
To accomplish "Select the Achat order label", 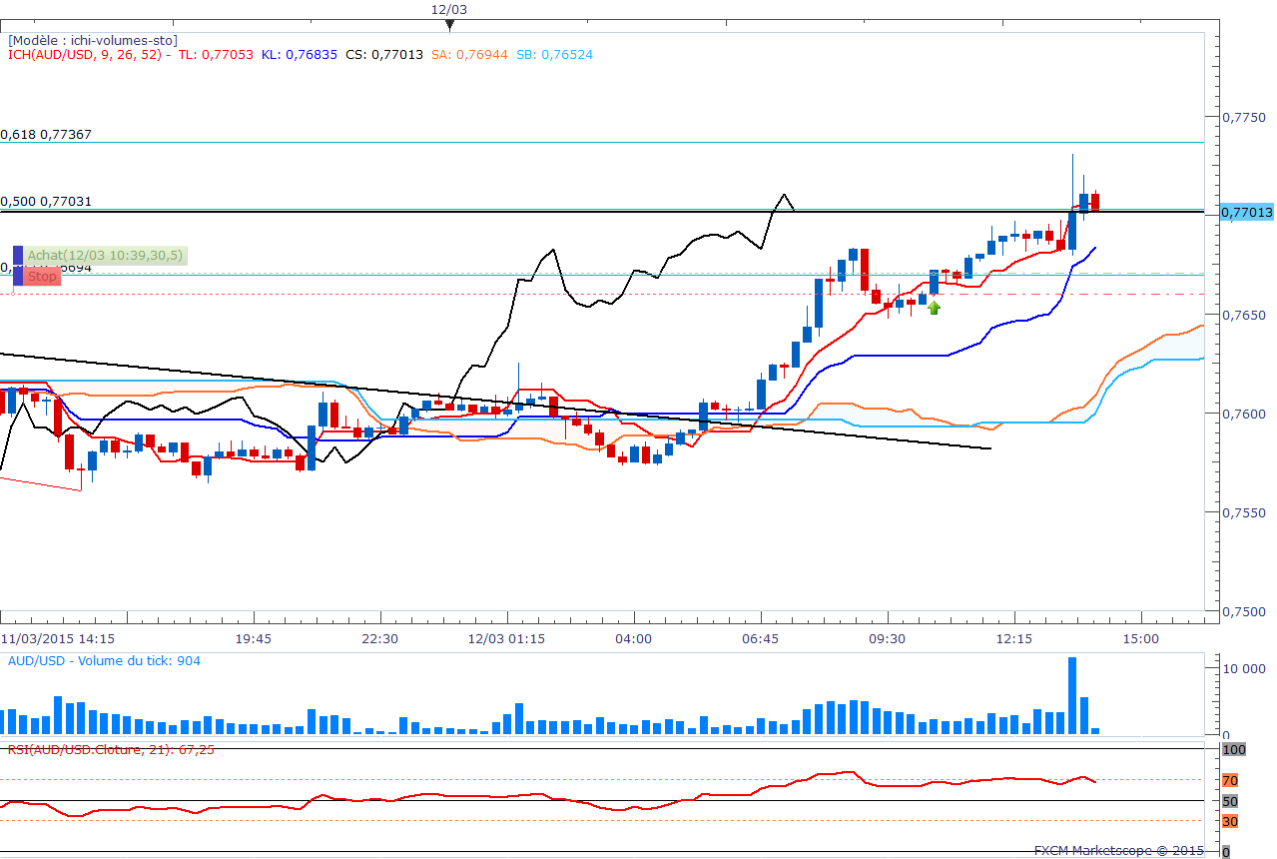I will pyautogui.click(x=105, y=256).
